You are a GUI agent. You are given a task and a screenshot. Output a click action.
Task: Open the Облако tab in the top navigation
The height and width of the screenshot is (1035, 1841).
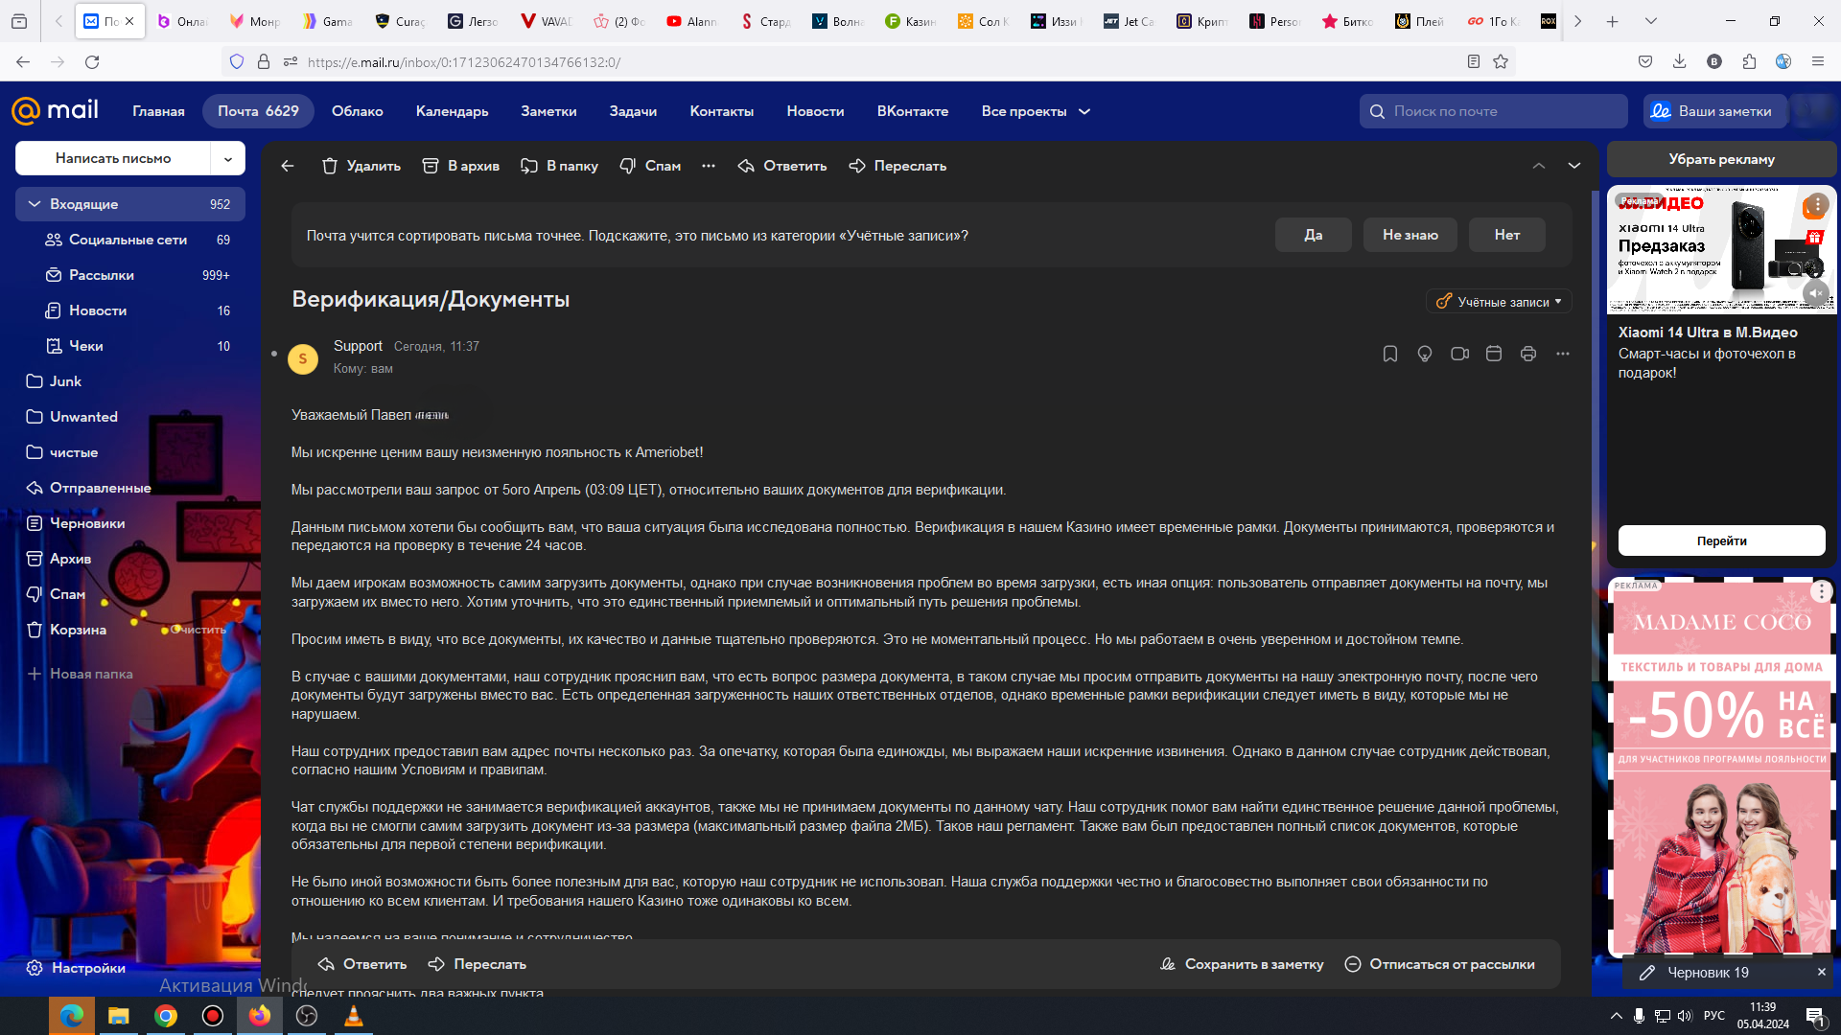coord(357,111)
